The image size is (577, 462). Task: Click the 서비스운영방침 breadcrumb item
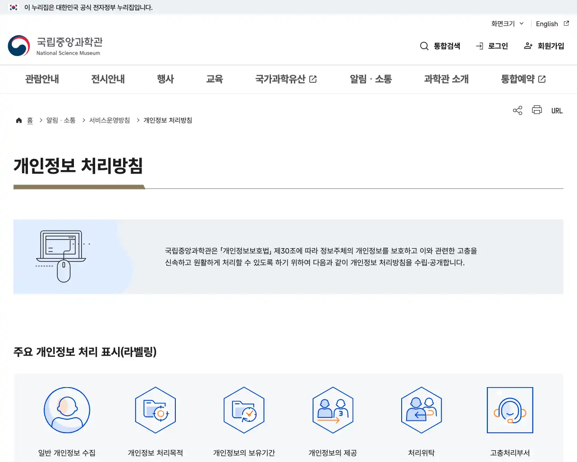pos(110,120)
